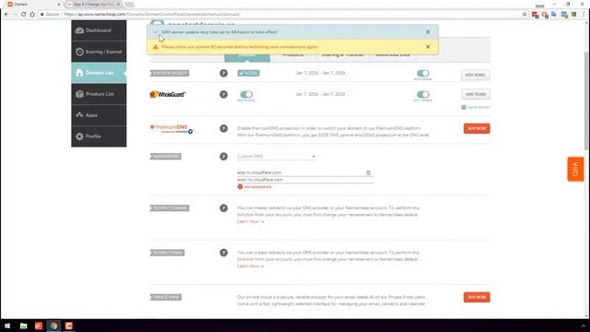Open help for Status & Validity row
This screenshot has width=590, height=332.
(x=223, y=73)
